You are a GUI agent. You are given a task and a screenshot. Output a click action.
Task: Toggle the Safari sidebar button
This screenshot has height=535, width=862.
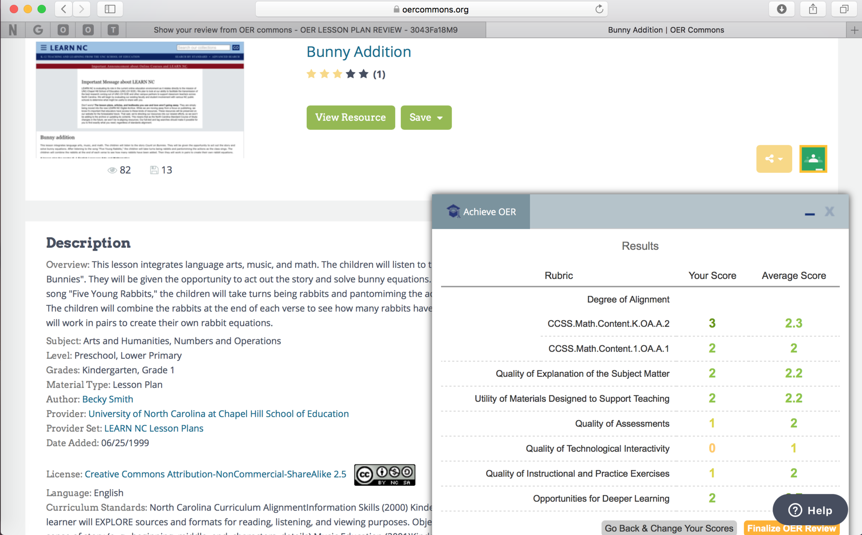110,9
